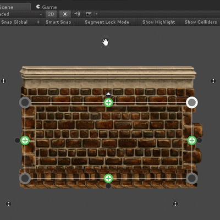220x220 pixels.
Task: Switch to the Scene tab
Action: click(x=15, y=7)
